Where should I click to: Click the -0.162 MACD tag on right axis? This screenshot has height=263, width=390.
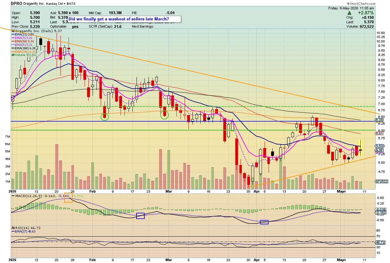(380, 213)
